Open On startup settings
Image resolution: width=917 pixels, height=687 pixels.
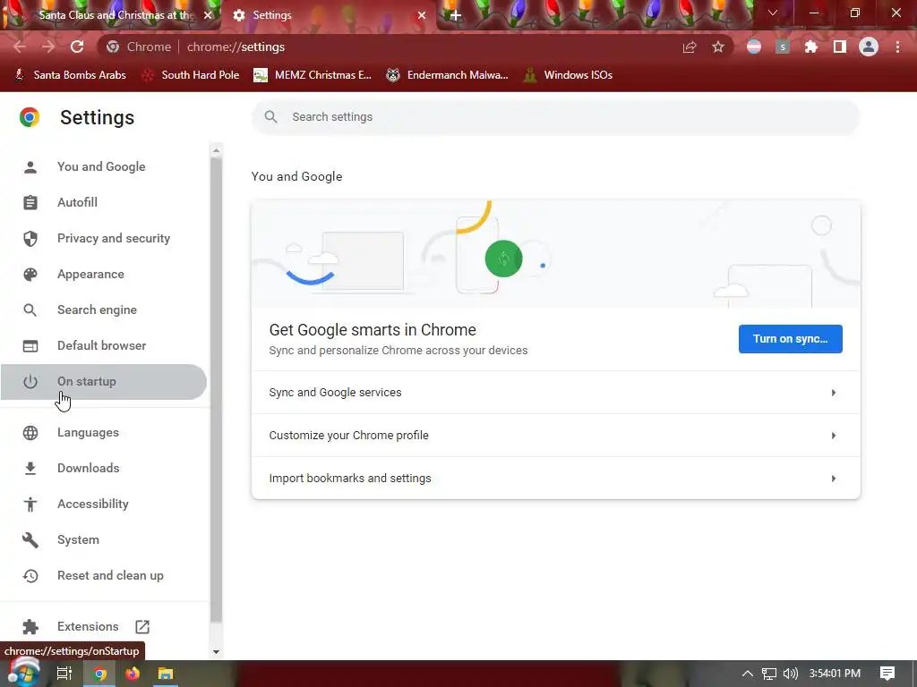[104, 381]
